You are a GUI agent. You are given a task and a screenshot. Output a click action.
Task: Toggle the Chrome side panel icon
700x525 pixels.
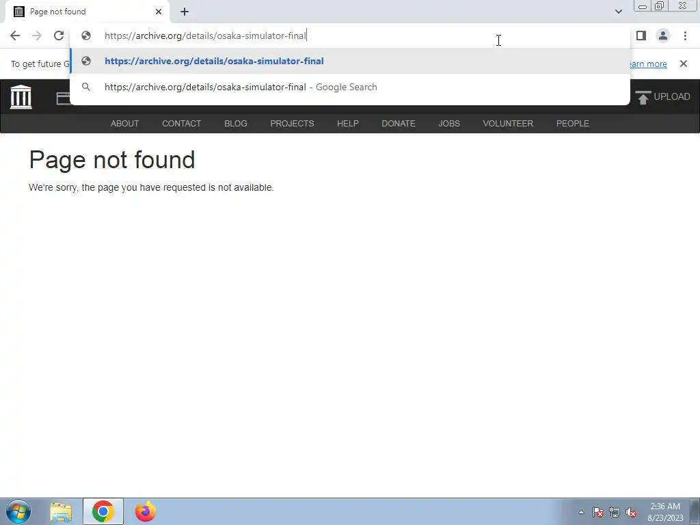641,36
